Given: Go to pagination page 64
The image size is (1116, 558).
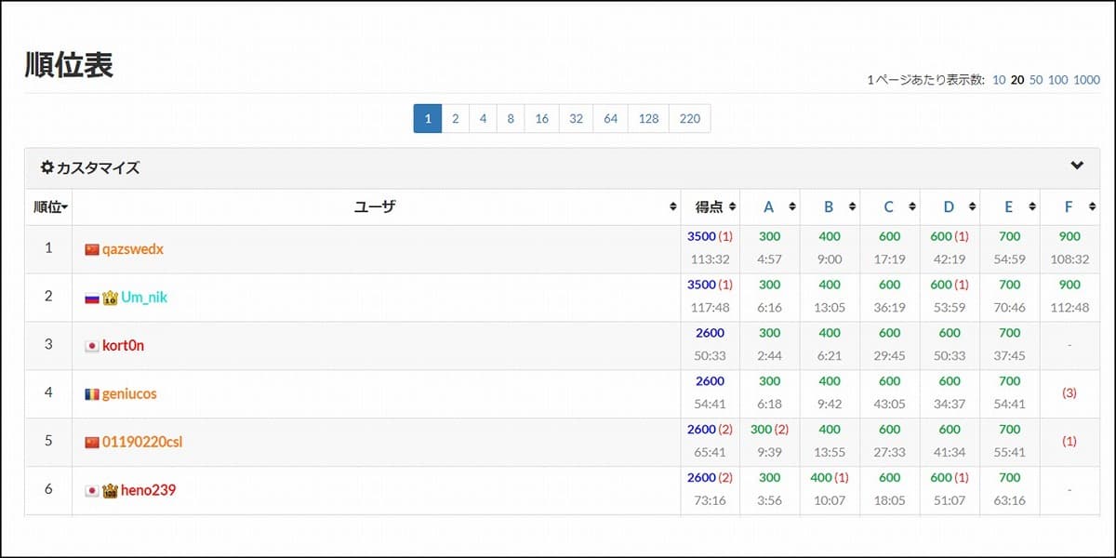Looking at the screenshot, I should point(611,118).
